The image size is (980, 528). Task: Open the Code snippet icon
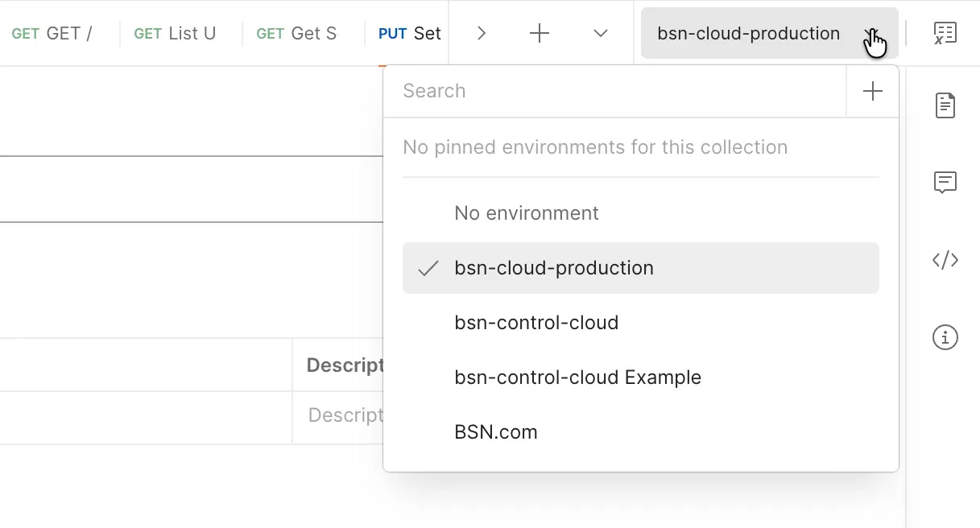click(x=945, y=260)
